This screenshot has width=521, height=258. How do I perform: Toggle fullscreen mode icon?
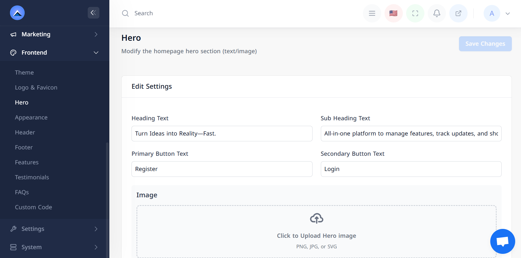pyautogui.click(x=415, y=13)
